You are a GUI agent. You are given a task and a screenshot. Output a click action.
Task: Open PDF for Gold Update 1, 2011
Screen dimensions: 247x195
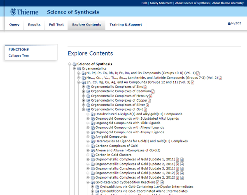tap(177, 160)
